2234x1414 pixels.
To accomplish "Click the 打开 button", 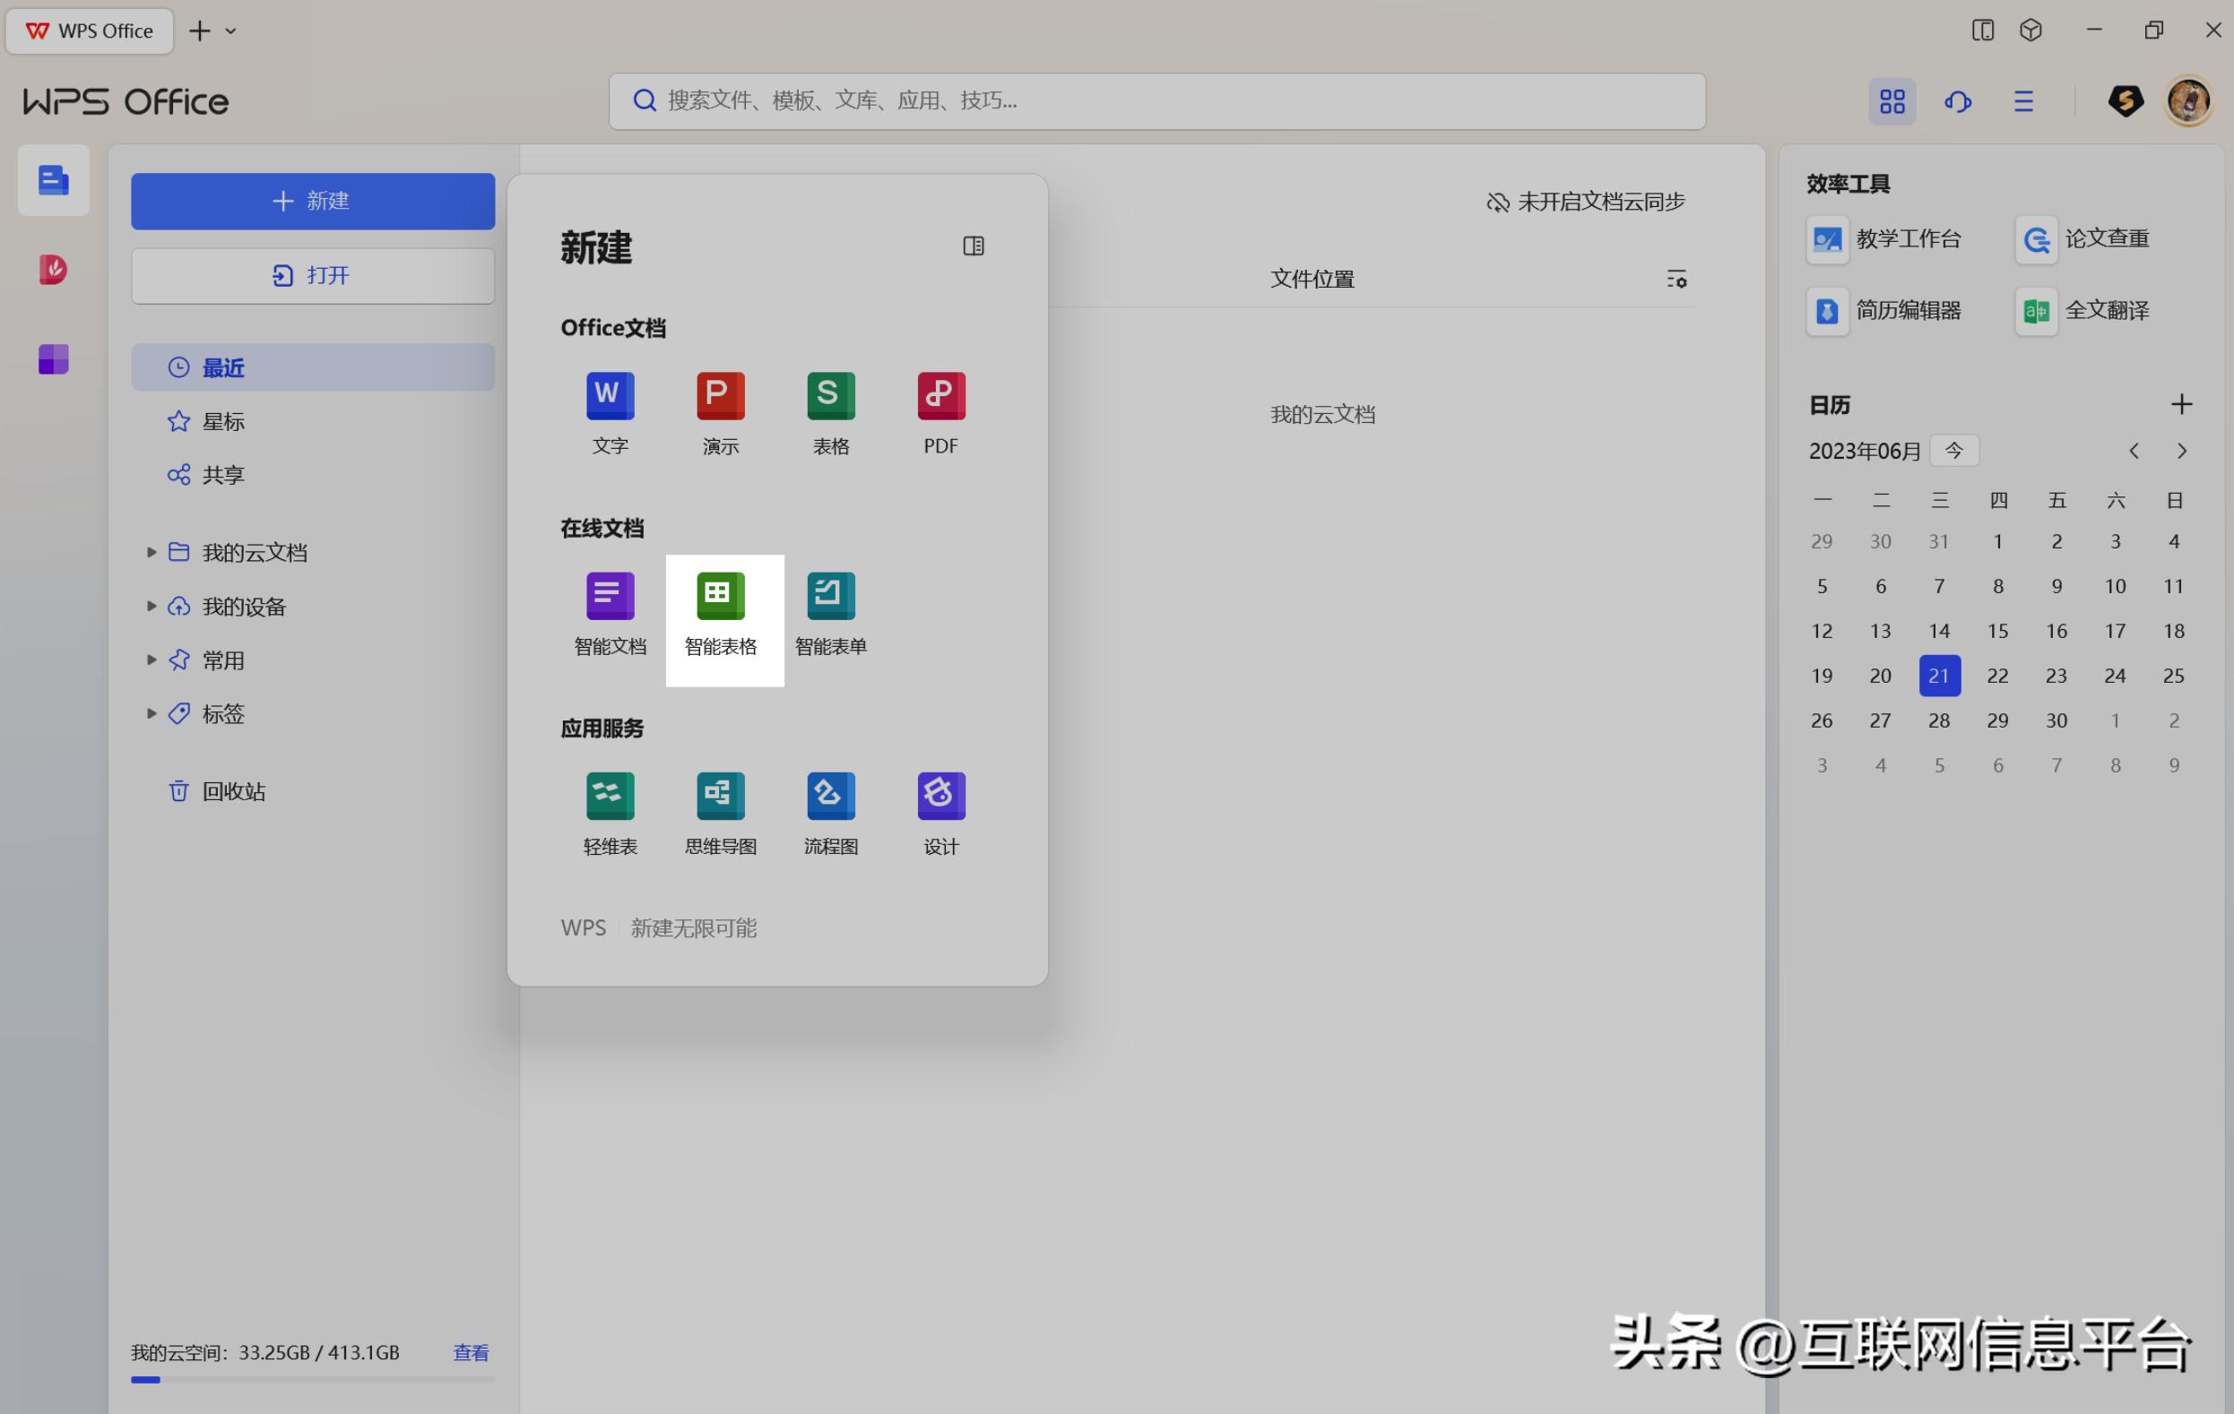I will pos(313,275).
